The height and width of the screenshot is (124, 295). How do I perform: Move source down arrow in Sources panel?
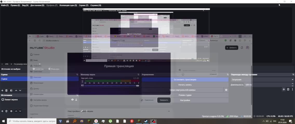click(20, 111)
